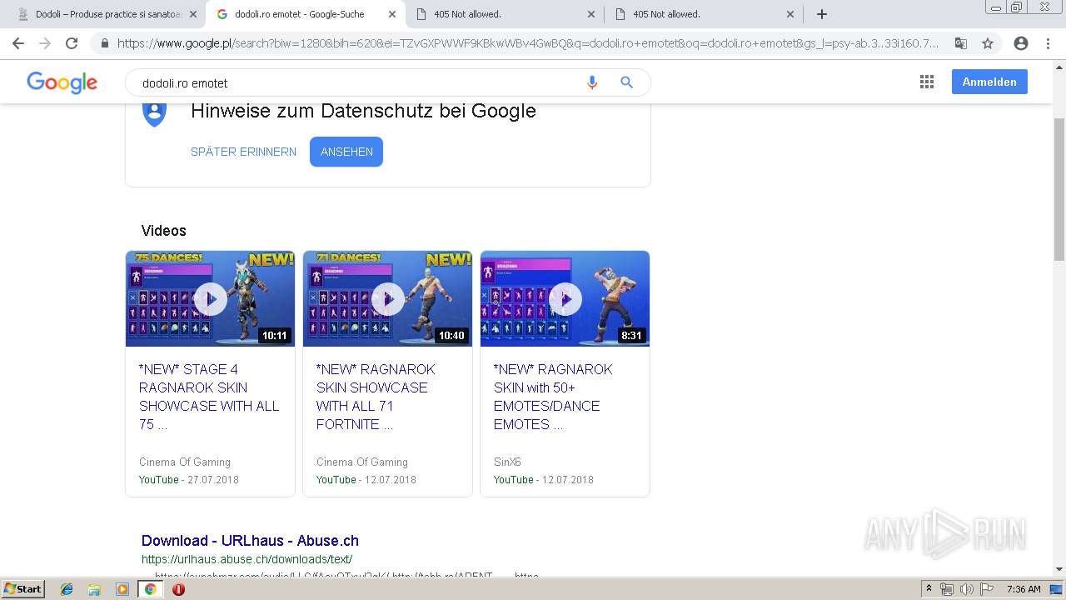Open RAGNAROK SKIN SHOWCASE WITH ALL 71 link
The width and height of the screenshot is (1066, 600).
376,397
